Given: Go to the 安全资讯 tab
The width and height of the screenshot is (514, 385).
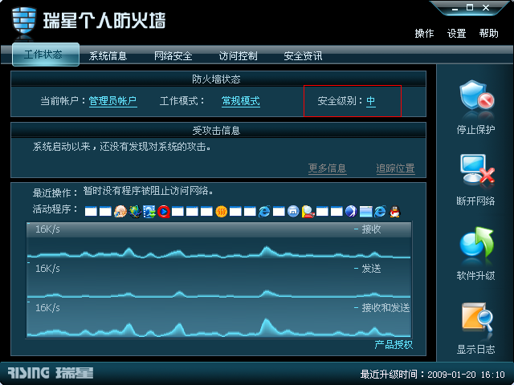Looking at the screenshot, I should point(303,56).
